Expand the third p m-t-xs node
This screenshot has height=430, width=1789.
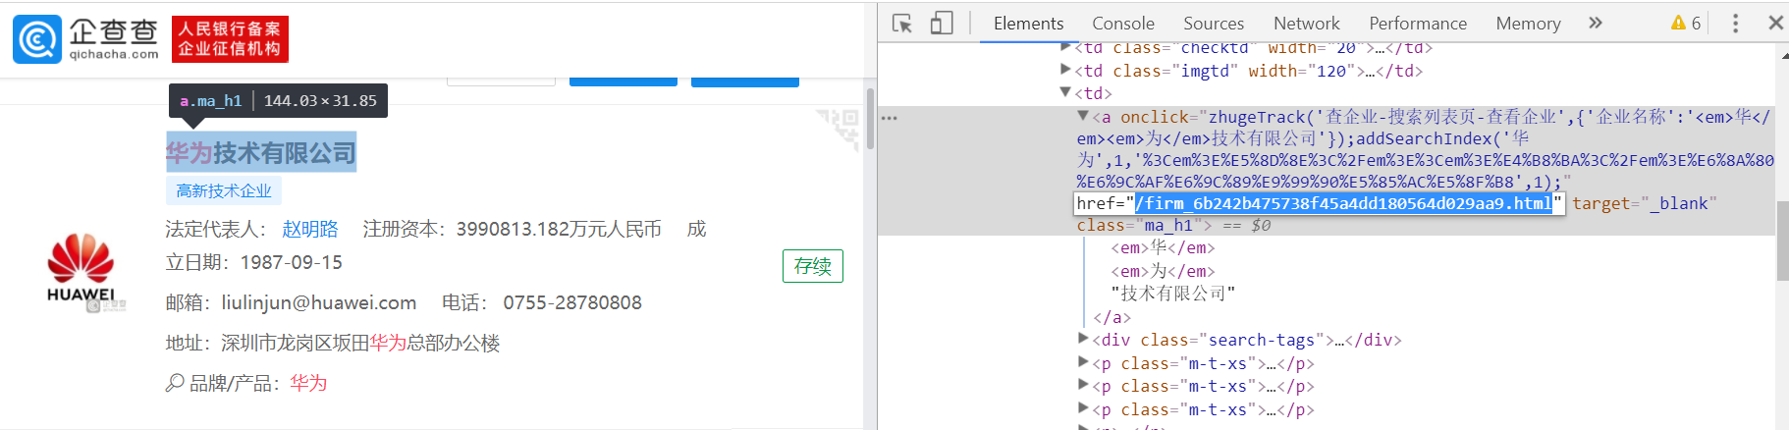[1083, 408]
